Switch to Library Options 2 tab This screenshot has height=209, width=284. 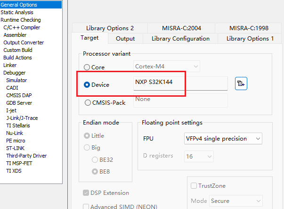coord(110,28)
